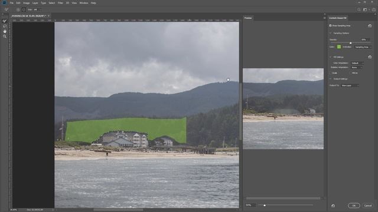The width and height of the screenshot is (378, 212).
Task: Open the Rotation Adaptation dropdown
Action: (x=357, y=68)
